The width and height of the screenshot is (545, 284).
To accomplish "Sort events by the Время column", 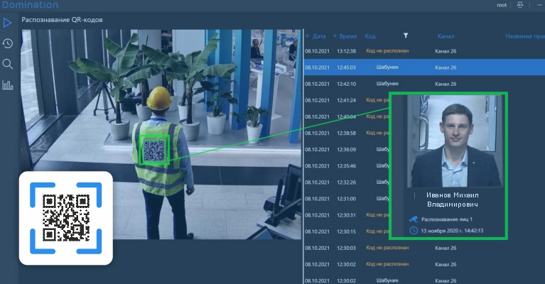I will click(x=348, y=35).
